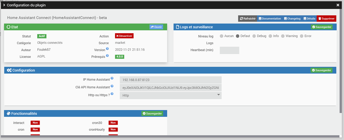Select the Info log level option
Screen dimensions: 344x140
click(x=270, y=36)
